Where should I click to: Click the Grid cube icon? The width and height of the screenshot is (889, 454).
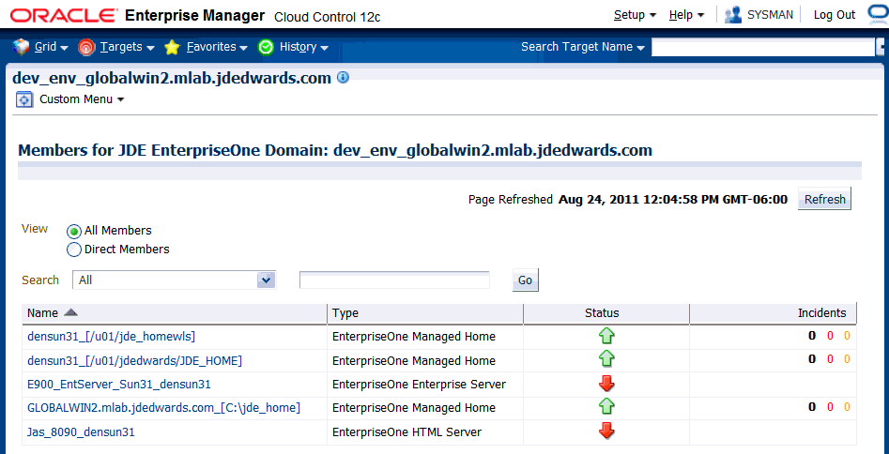pos(21,47)
